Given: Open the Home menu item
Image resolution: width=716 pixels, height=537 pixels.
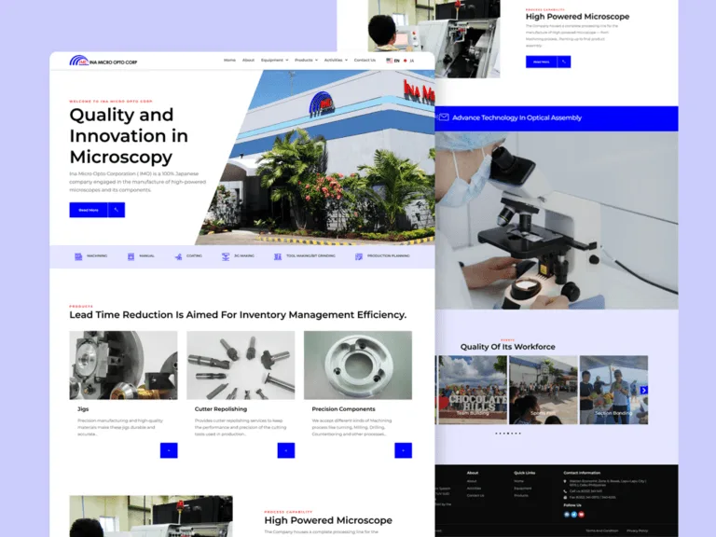Looking at the screenshot, I should pyautogui.click(x=229, y=61).
